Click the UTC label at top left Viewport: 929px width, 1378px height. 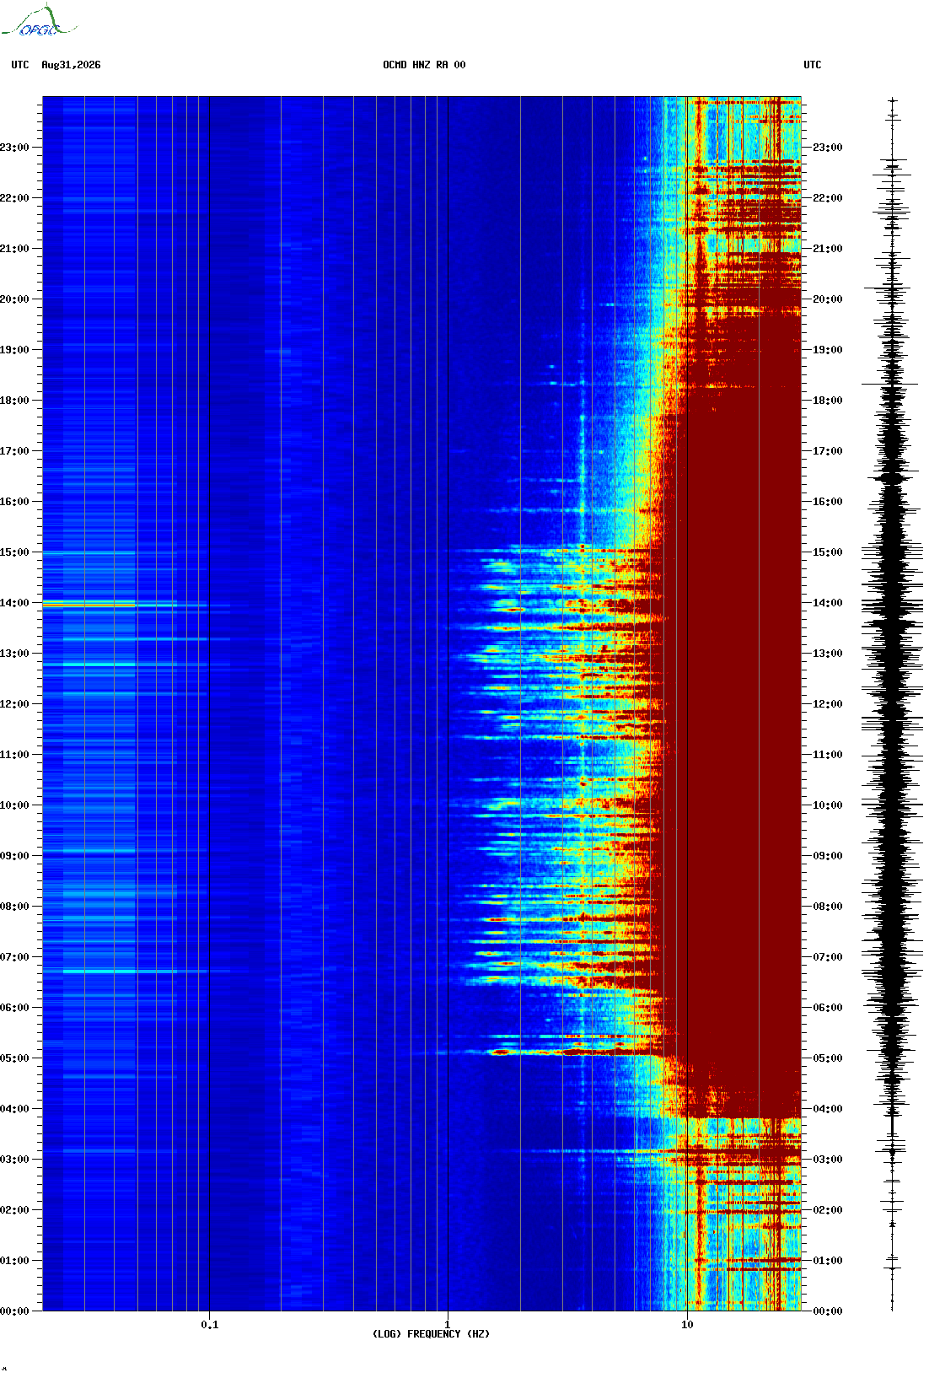click(20, 65)
